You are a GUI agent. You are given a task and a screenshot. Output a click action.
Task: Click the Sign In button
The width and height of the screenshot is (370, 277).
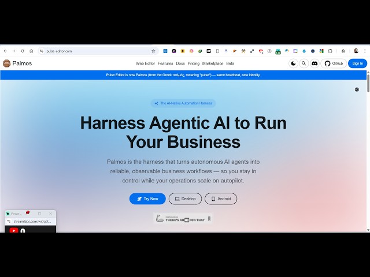(x=357, y=63)
